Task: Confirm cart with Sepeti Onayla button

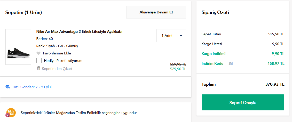Action: [243, 102]
